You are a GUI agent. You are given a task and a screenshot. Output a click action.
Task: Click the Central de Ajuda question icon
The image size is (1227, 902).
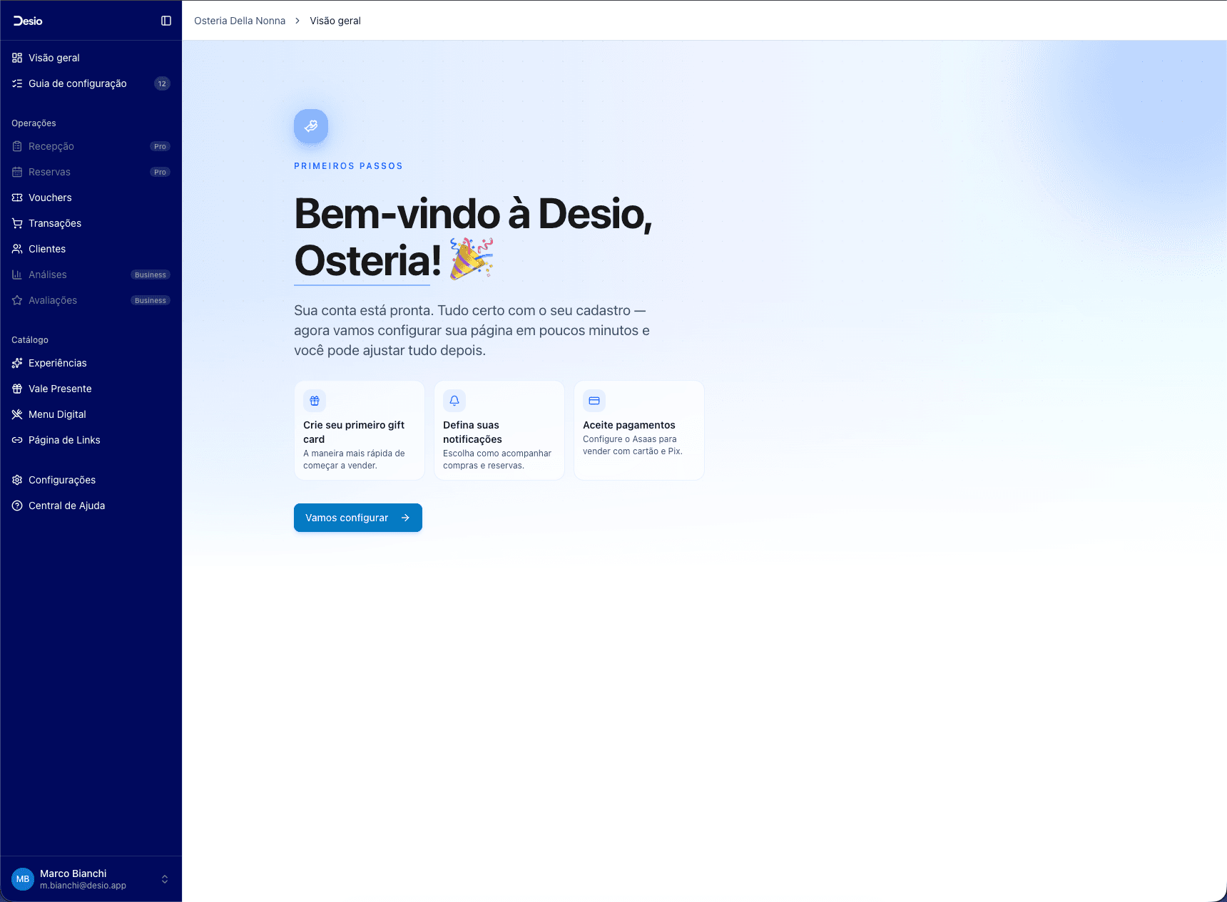pos(17,506)
